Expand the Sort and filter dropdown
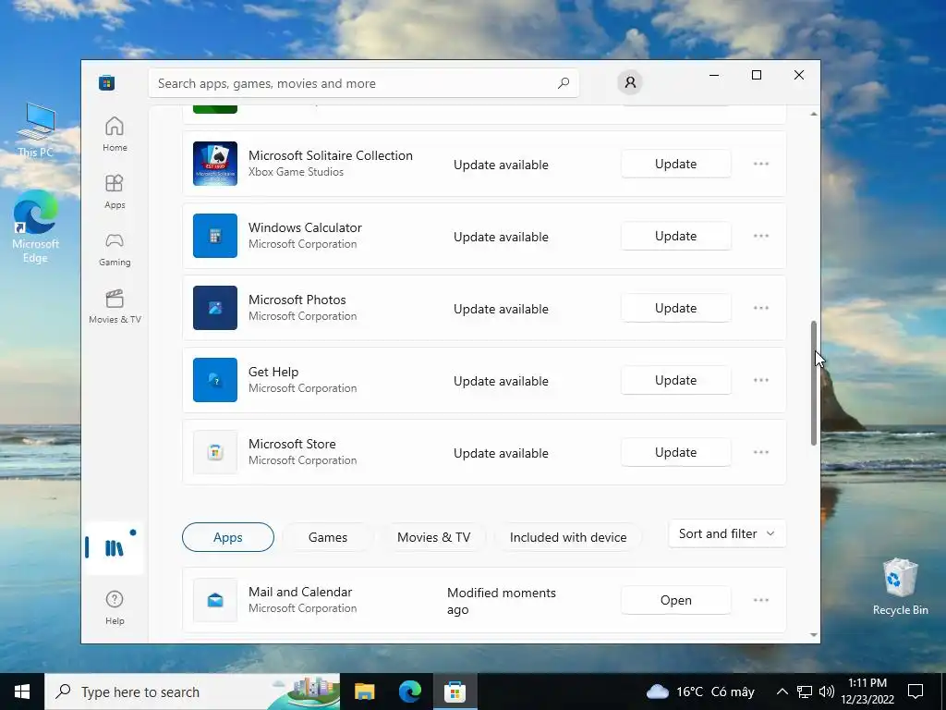946x710 pixels. tap(727, 533)
